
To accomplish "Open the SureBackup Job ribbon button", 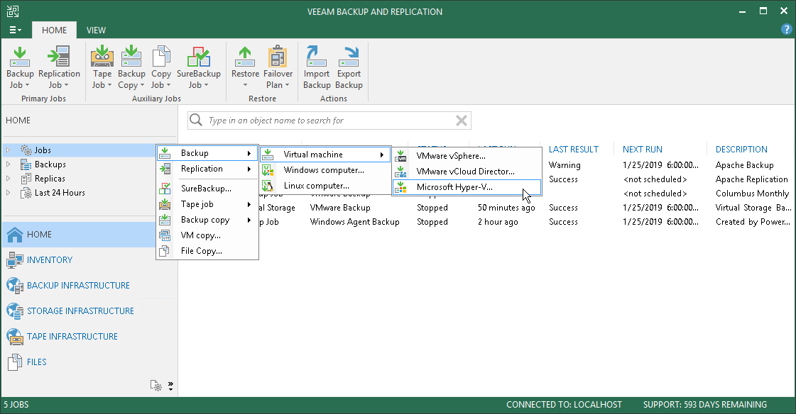I will (199, 67).
